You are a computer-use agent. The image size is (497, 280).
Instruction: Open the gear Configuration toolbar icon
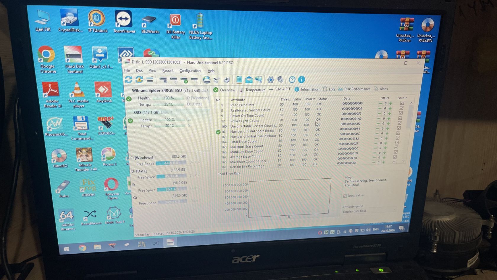pyautogui.click(x=270, y=79)
